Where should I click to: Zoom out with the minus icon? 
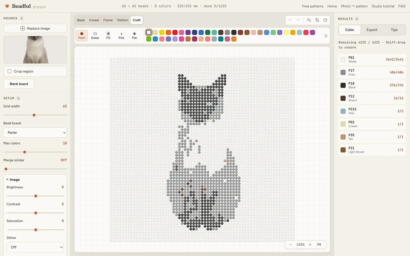click(x=291, y=245)
